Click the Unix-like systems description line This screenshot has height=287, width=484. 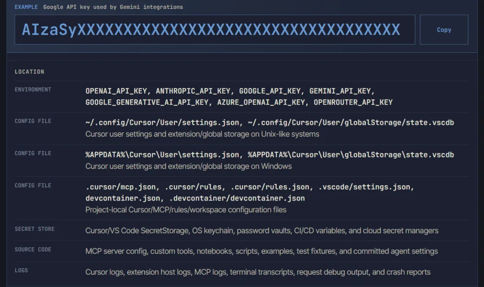click(x=202, y=134)
